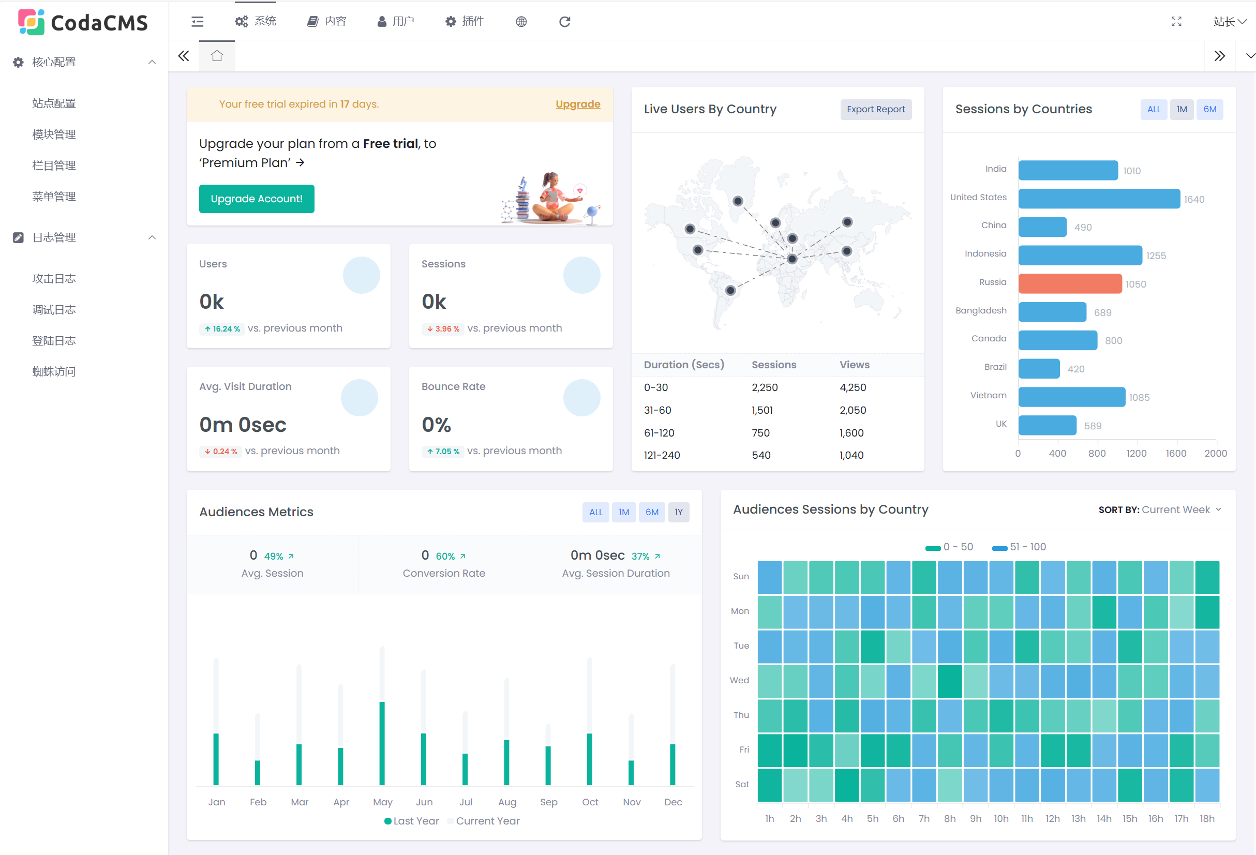This screenshot has height=855, width=1256.
Task: Click the Sessions 3.96 % change badge
Action: pyautogui.click(x=443, y=328)
